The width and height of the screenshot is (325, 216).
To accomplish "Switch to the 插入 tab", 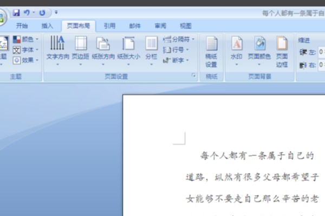I will pos(47,26).
